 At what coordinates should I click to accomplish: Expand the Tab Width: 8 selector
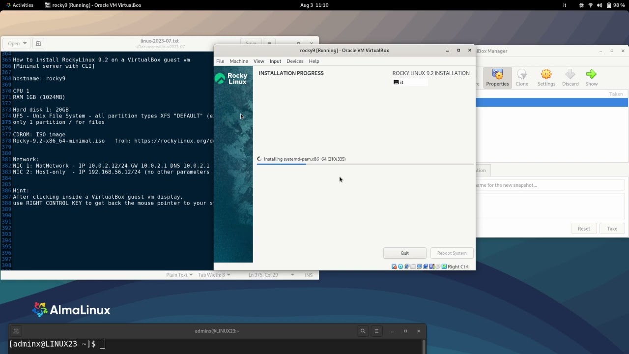214,275
